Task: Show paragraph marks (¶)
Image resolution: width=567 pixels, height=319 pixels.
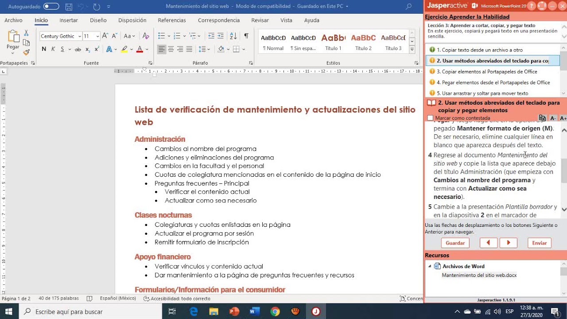Action: point(246,36)
